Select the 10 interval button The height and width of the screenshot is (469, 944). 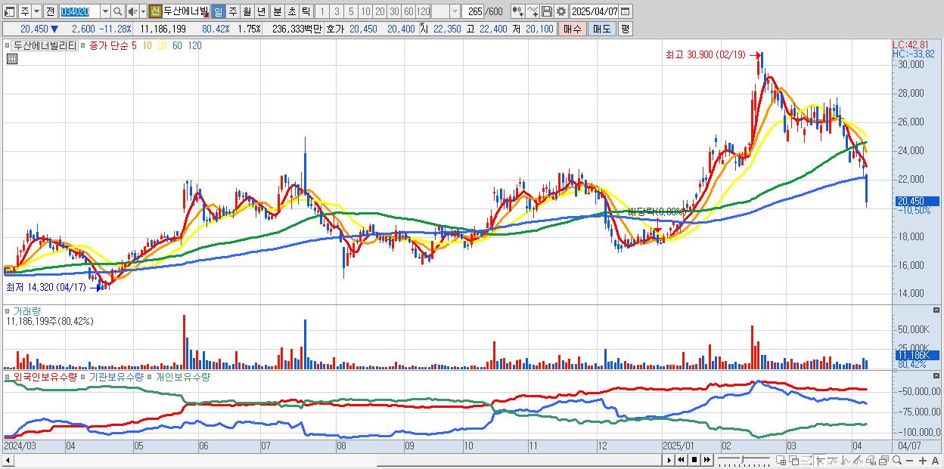tap(365, 11)
